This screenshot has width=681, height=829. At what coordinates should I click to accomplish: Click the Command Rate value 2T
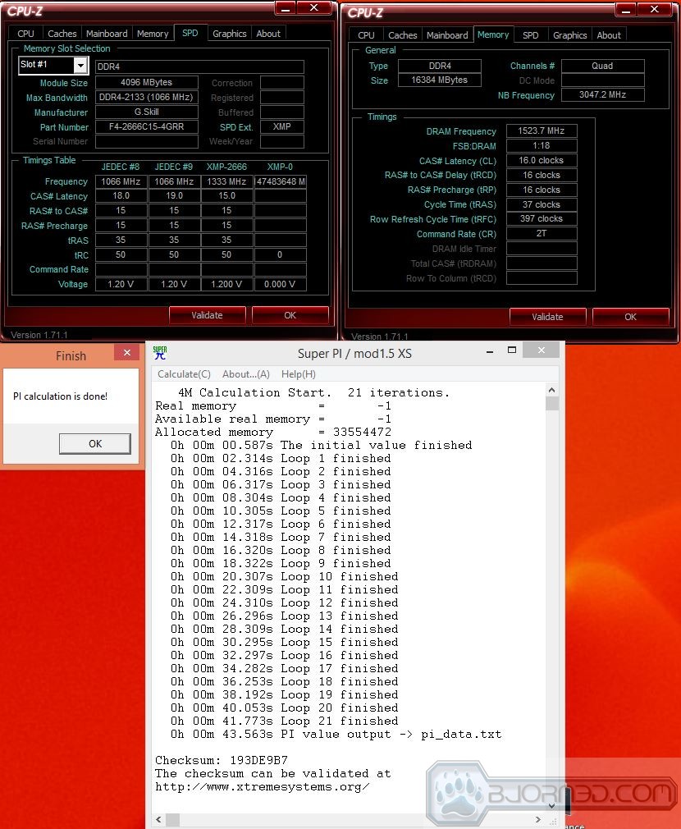coord(541,233)
